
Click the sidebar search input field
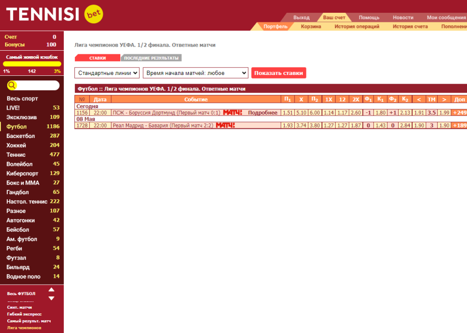click(x=37, y=85)
